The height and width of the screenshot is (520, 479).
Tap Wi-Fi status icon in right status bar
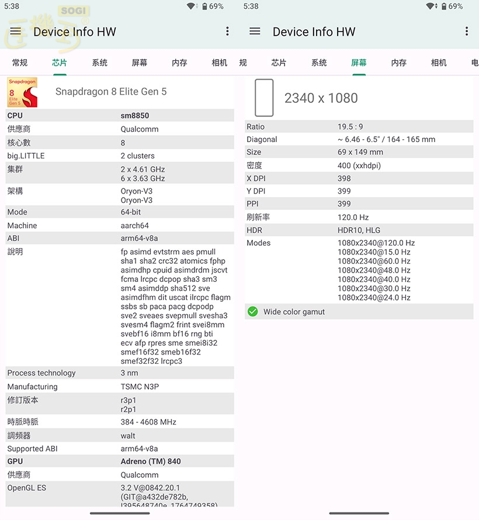click(431, 6)
